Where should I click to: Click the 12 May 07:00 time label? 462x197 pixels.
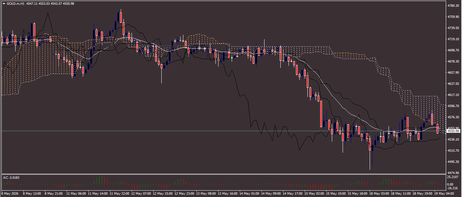click(141, 194)
